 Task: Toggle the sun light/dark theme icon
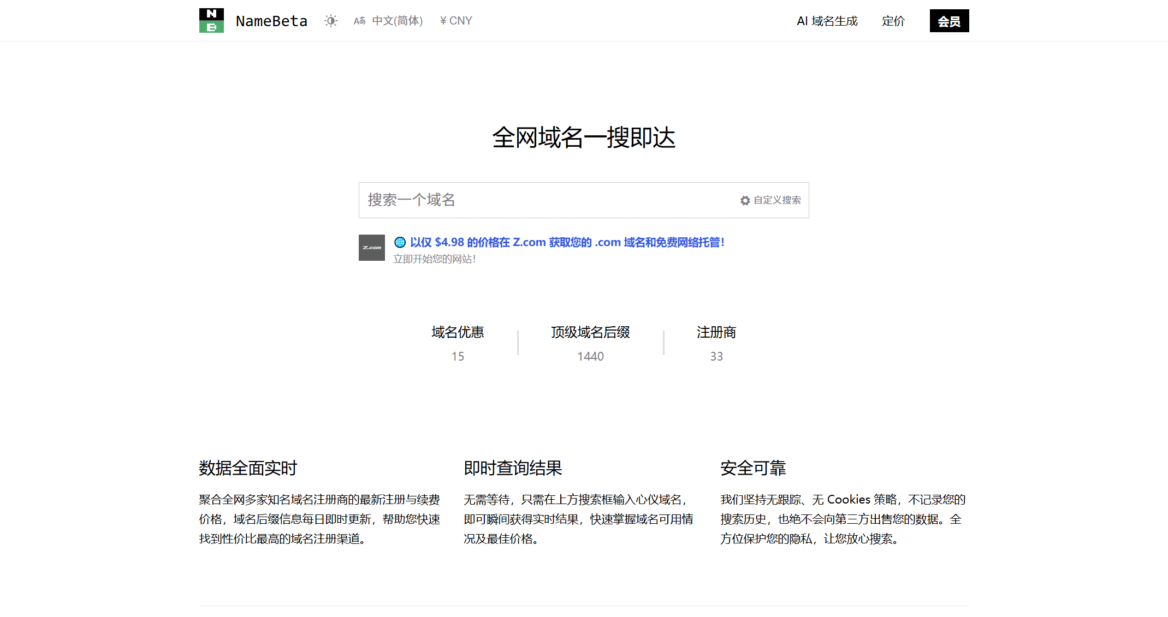click(331, 21)
